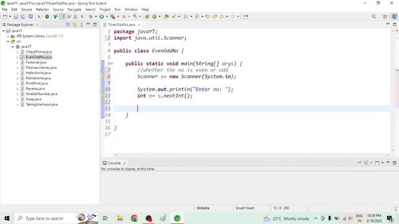Click the Run Last Tool icon

tap(112, 17)
